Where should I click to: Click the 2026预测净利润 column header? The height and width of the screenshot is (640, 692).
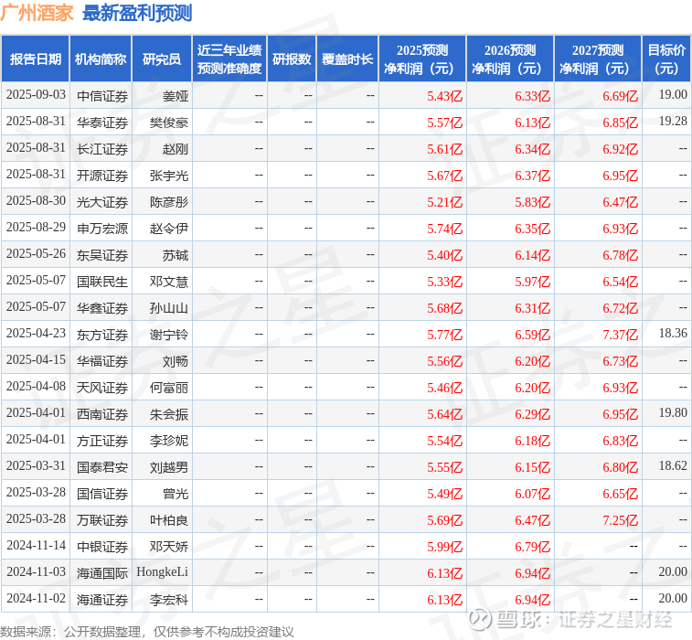(x=510, y=59)
